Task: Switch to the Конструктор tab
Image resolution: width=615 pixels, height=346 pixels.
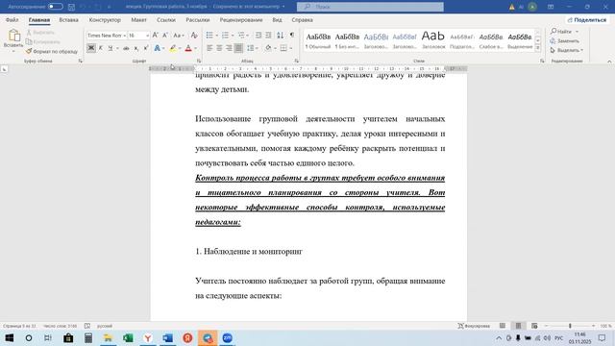Action: point(105,19)
